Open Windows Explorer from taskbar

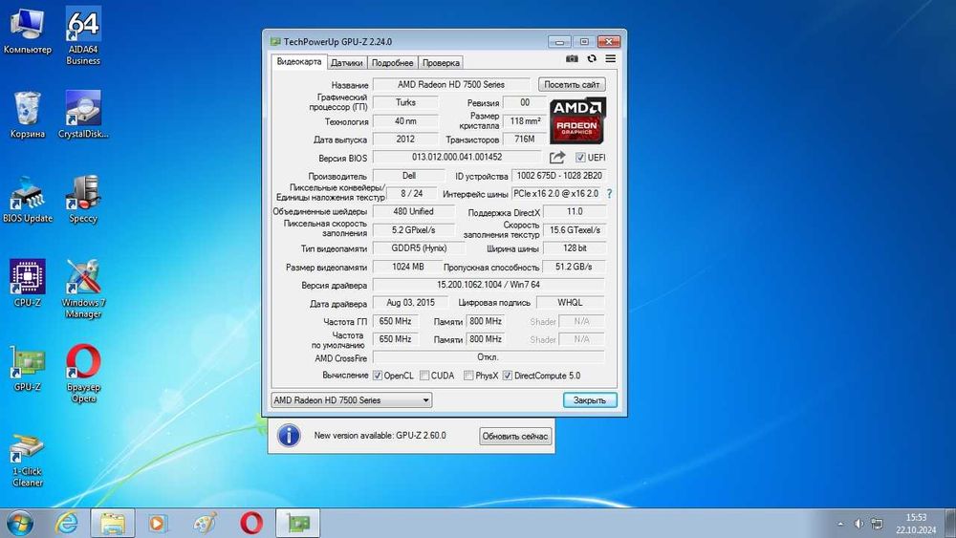[x=113, y=523]
